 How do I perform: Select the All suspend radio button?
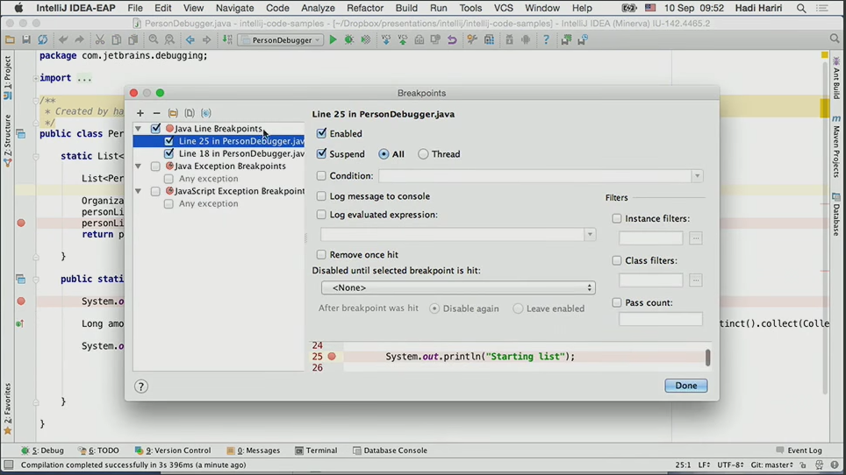[384, 154]
